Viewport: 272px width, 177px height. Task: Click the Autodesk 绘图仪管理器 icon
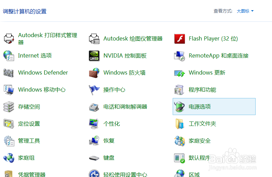94,38
